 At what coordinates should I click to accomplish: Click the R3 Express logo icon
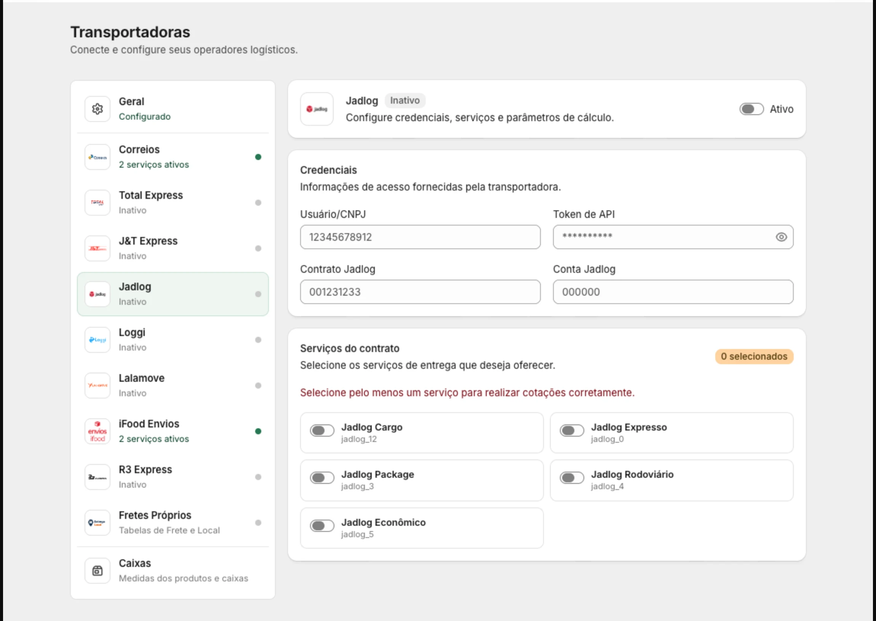tap(98, 477)
